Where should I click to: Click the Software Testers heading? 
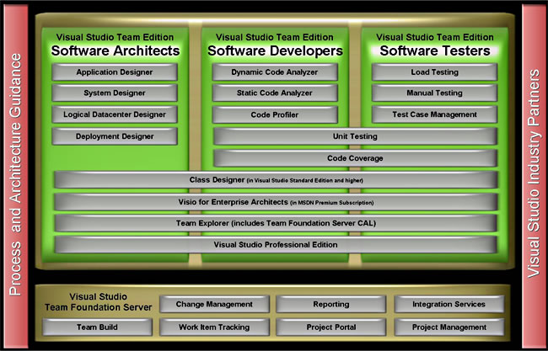(435, 51)
